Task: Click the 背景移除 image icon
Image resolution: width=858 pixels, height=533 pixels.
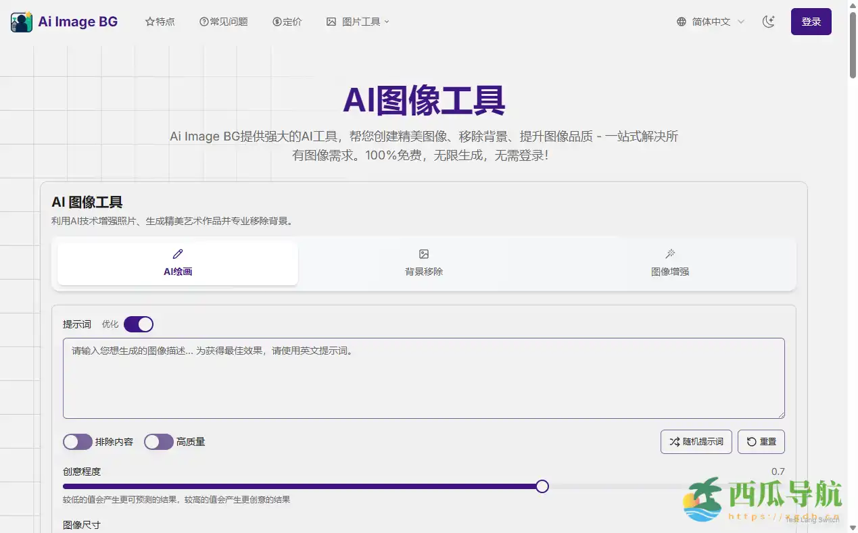Action: click(x=423, y=254)
